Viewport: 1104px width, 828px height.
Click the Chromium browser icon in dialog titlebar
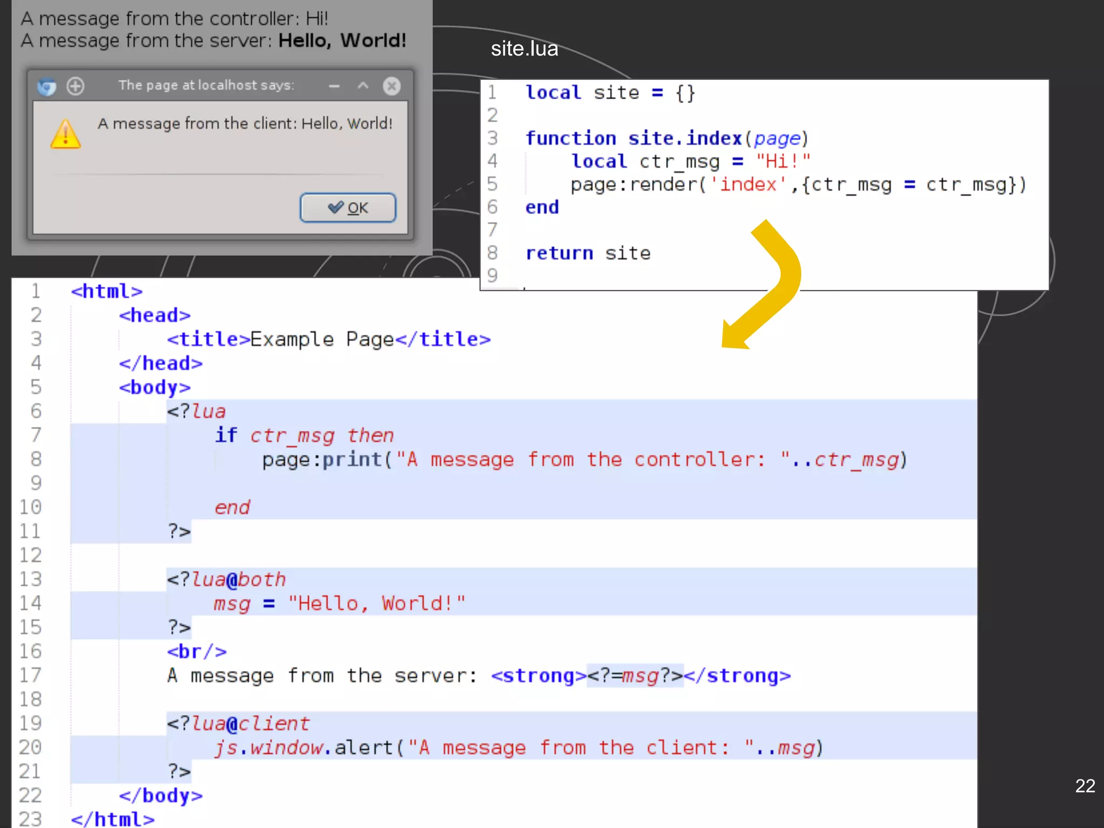[47, 86]
